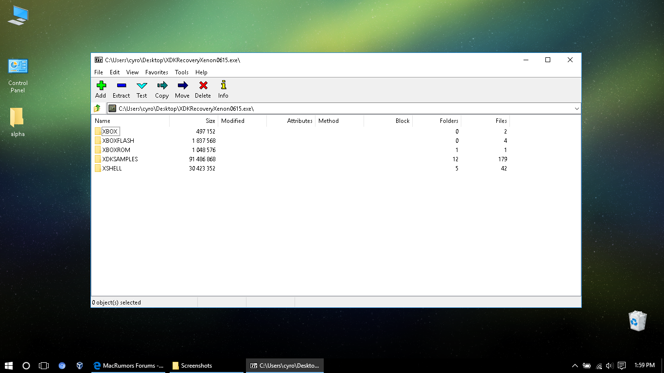Open the Favorites menu
This screenshot has height=373, width=664.
coord(157,72)
